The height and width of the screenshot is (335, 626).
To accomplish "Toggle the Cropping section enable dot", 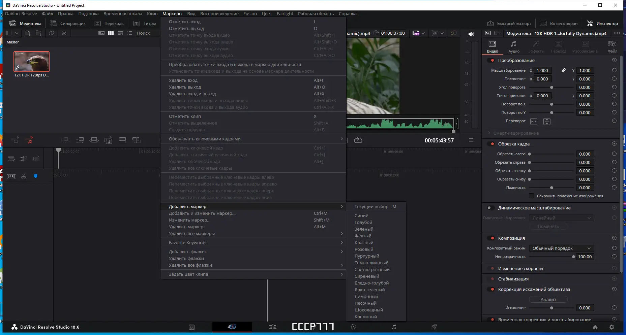I will [x=492, y=144].
